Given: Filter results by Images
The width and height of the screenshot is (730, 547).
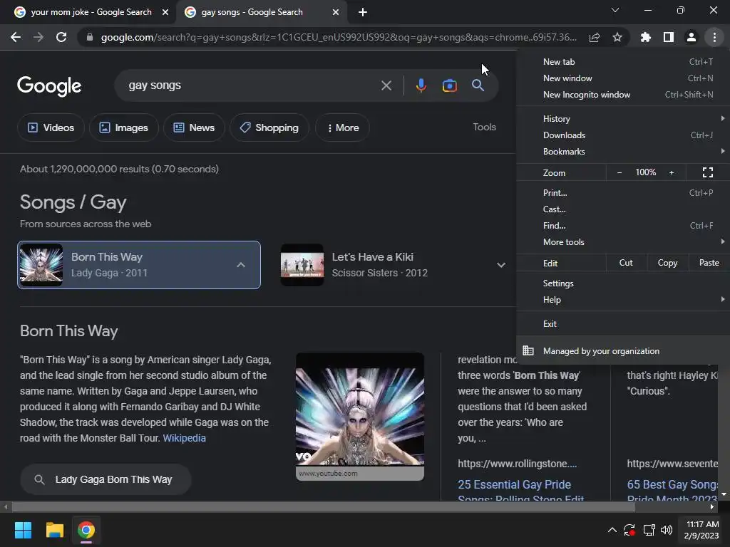Looking at the screenshot, I should tap(124, 127).
